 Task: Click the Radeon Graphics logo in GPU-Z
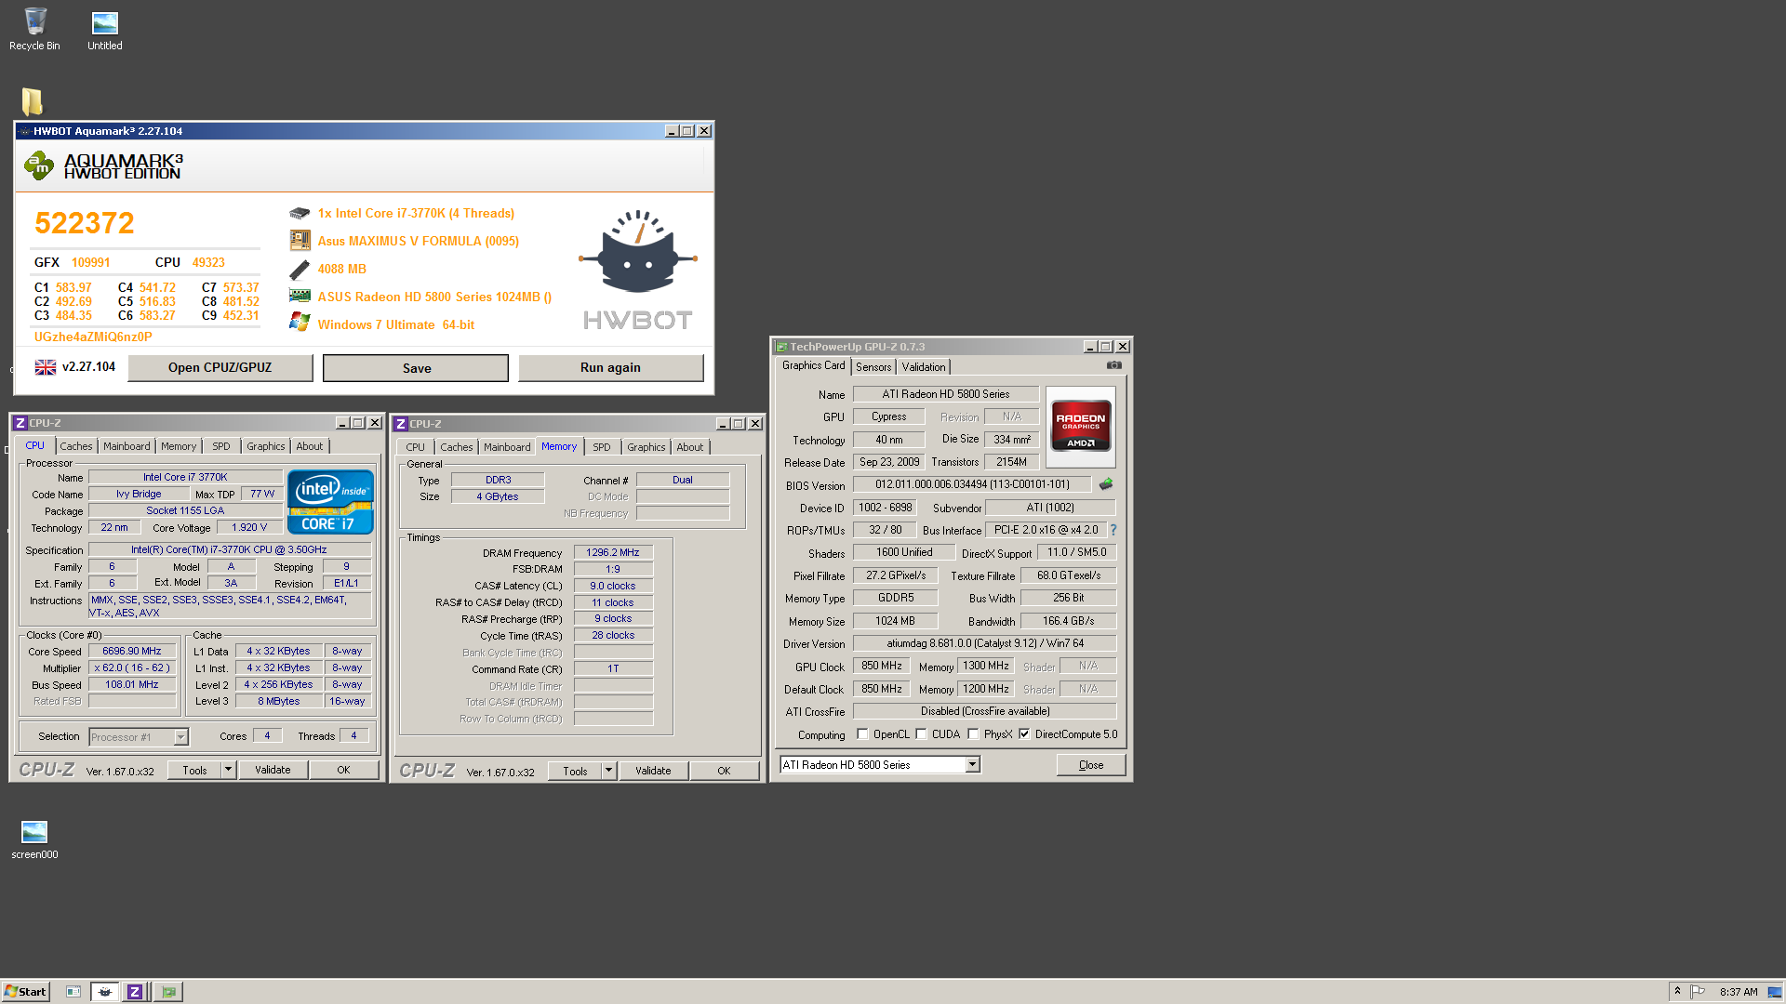[1081, 426]
